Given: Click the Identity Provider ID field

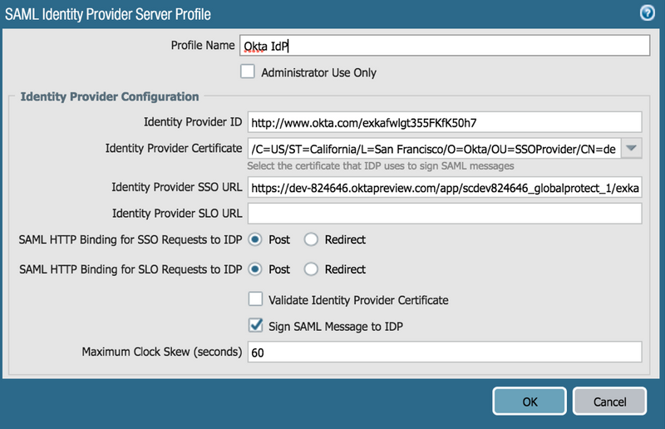Looking at the screenshot, I should [444, 122].
